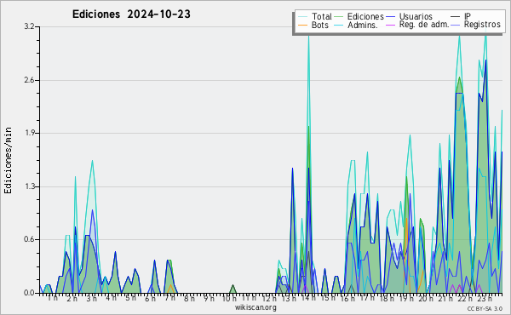The height and width of the screenshot is (315, 511).
Task: Click the 0.6 value on Y axis
Action: coord(29,239)
